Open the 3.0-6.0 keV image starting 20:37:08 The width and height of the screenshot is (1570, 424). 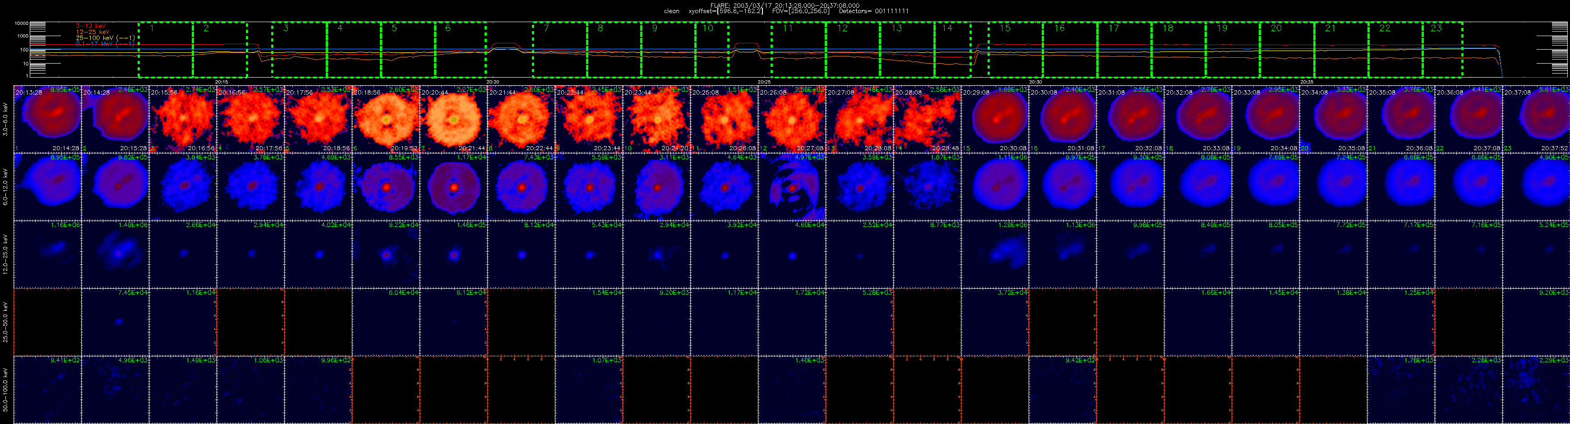(1537, 119)
